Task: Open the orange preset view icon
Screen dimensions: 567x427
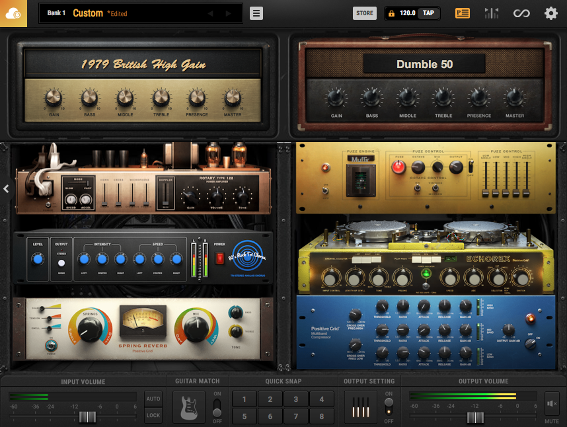Action: [462, 13]
